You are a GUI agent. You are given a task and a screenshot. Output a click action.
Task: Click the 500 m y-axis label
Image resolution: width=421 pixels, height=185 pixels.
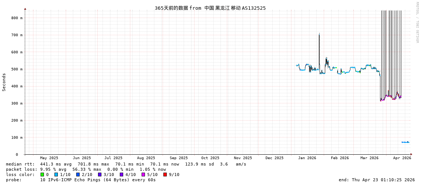click(x=17, y=69)
